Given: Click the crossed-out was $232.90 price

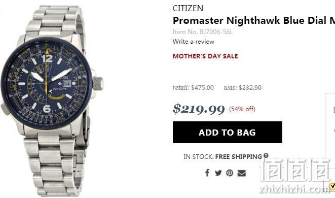Looking at the screenshot, I should (242, 87).
